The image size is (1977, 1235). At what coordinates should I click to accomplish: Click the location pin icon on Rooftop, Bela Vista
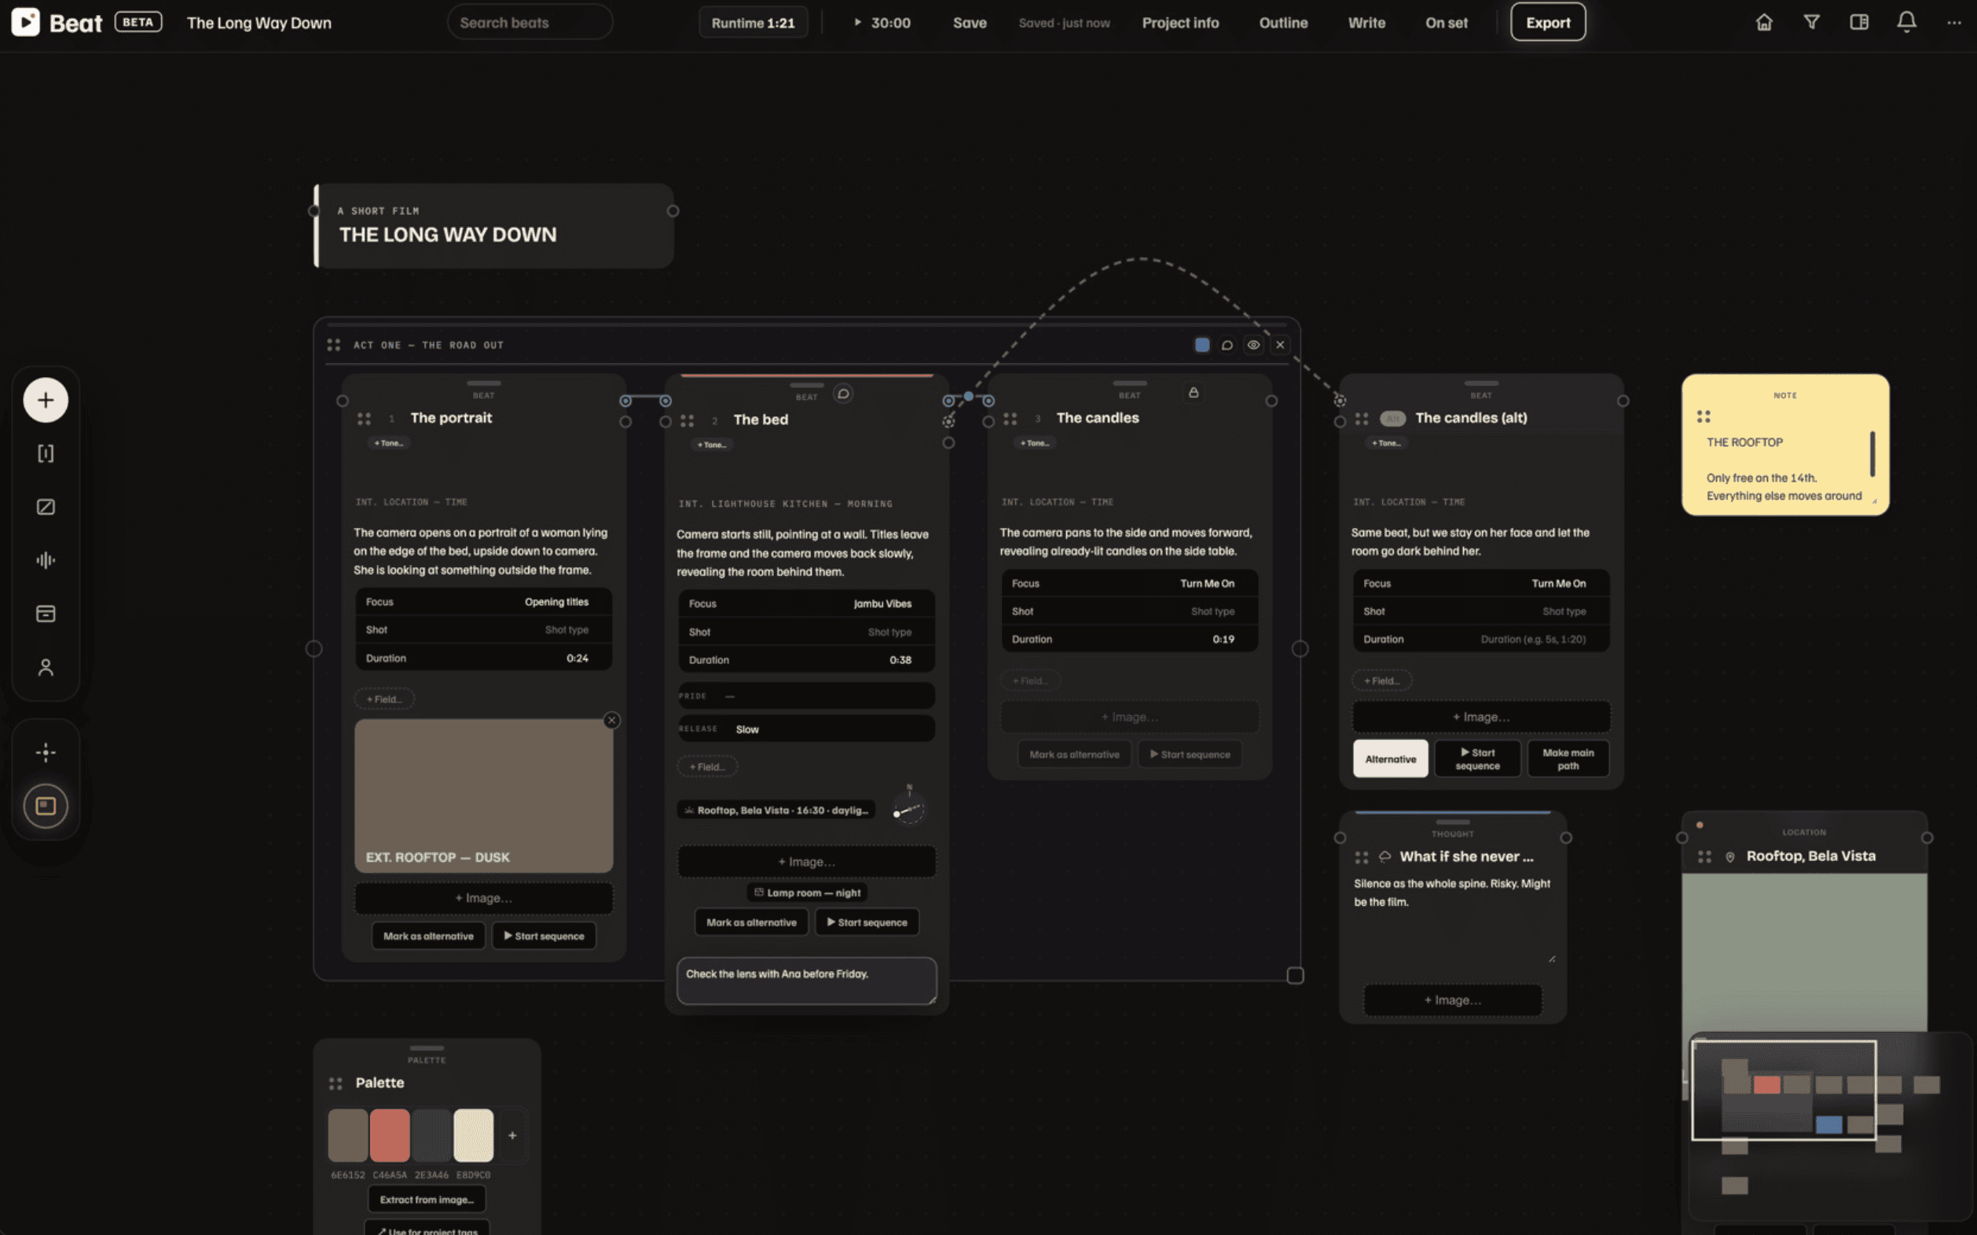click(1729, 857)
